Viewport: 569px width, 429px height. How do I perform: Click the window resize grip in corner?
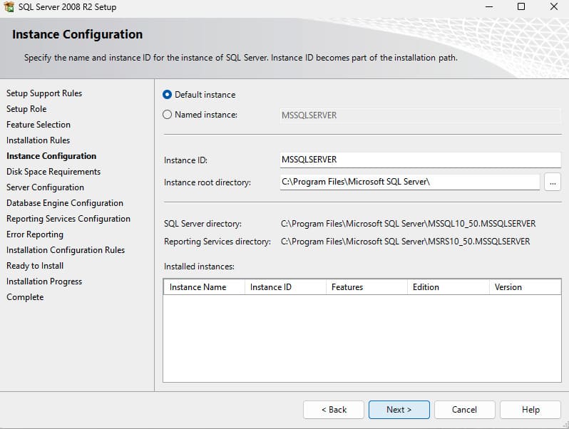[565, 424]
